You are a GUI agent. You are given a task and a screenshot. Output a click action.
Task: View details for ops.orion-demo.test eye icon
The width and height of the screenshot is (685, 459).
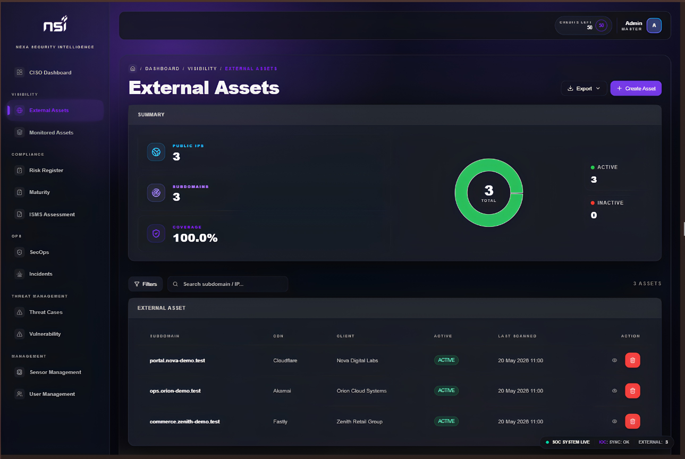(614, 390)
